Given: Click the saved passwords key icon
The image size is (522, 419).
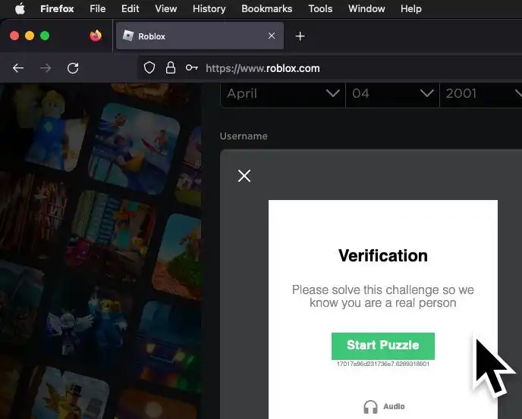Looking at the screenshot, I should click(191, 68).
